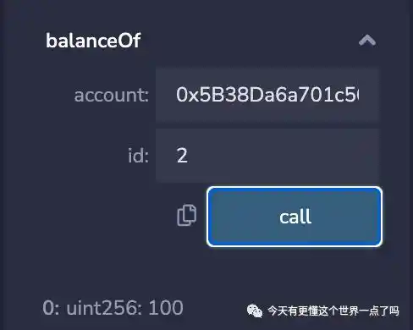Click the call button
This screenshot has width=413, height=330.
pyautogui.click(x=295, y=217)
